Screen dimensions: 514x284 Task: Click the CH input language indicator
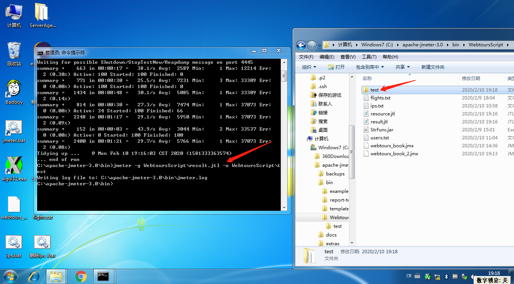tap(409, 276)
